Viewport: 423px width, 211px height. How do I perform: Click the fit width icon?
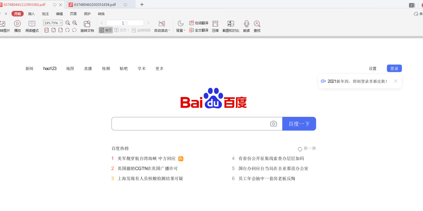[x=61, y=30]
